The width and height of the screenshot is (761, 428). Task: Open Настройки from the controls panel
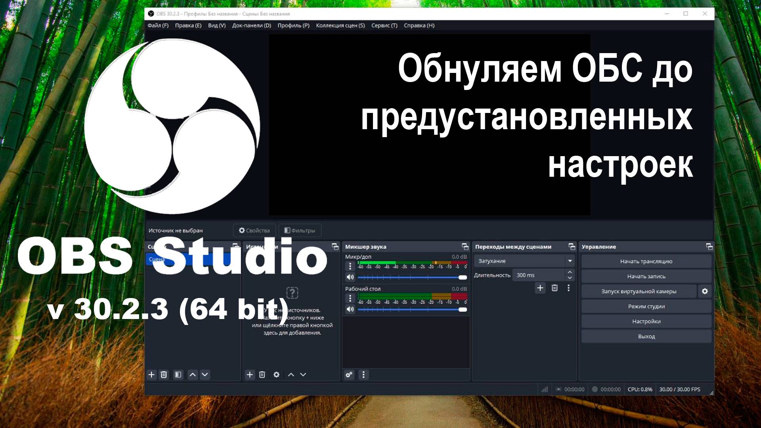tap(646, 321)
